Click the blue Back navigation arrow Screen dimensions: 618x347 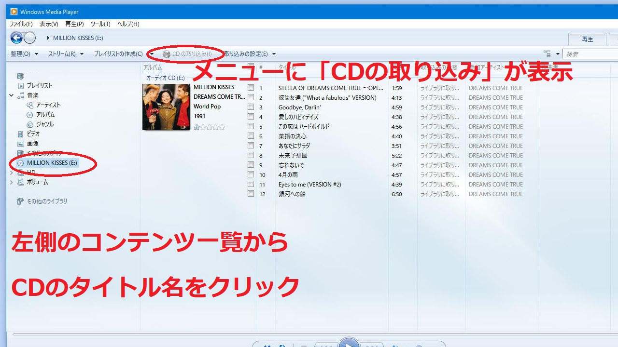pyautogui.click(x=16, y=38)
